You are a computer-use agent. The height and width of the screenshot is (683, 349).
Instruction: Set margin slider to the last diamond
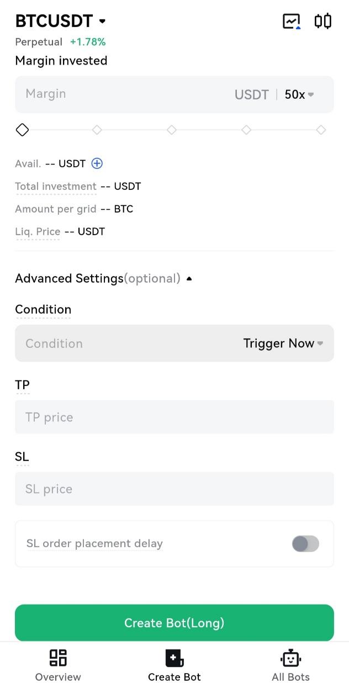(x=321, y=130)
